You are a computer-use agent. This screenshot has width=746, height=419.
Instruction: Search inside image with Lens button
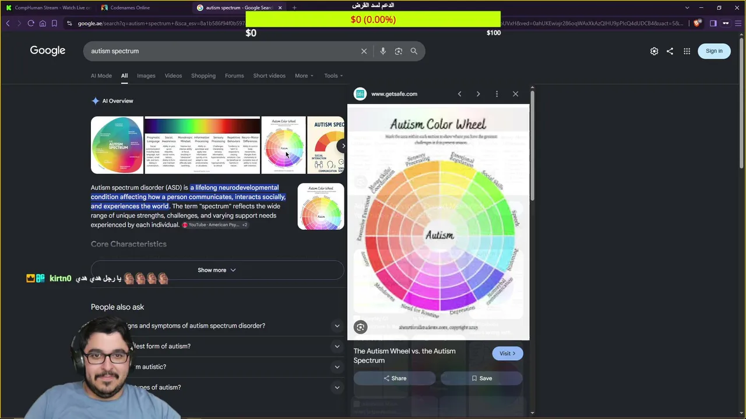tap(360, 327)
